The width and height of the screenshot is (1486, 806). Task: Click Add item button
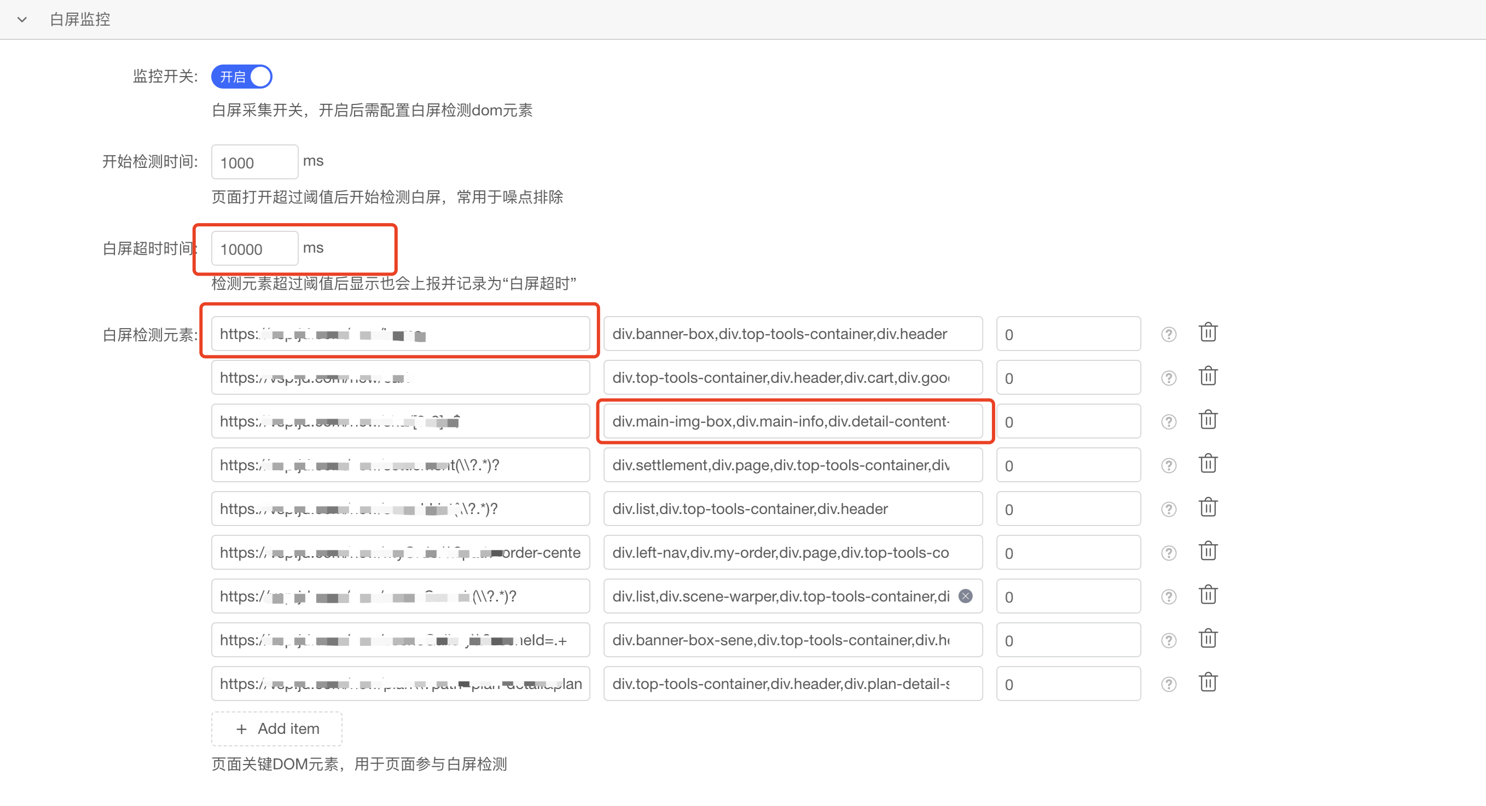click(277, 729)
